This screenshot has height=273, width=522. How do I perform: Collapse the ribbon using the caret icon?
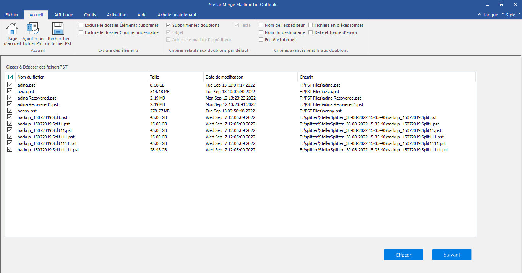coord(480,15)
